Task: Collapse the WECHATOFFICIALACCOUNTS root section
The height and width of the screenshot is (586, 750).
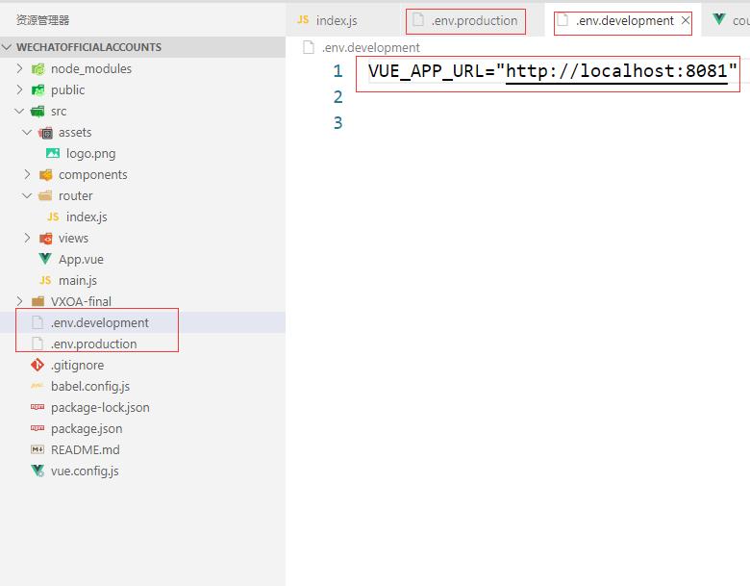Action: coord(9,47)
